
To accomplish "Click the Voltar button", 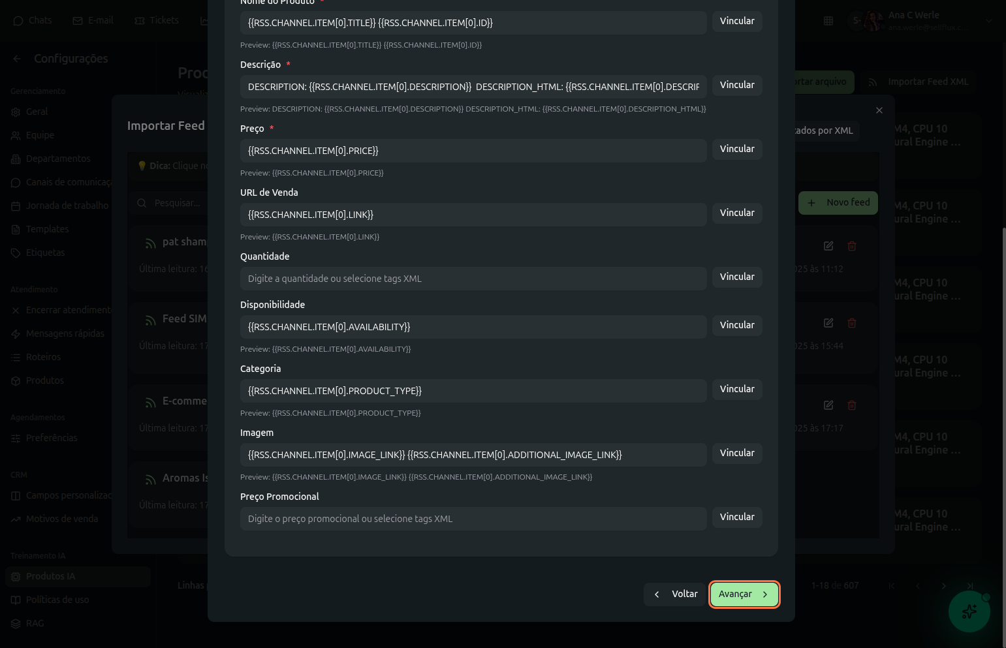I will pos(675,594).
